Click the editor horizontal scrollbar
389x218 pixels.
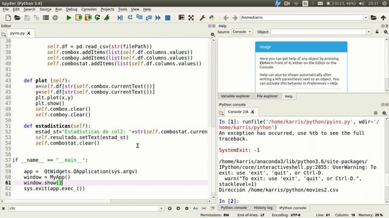pos(105,201)
